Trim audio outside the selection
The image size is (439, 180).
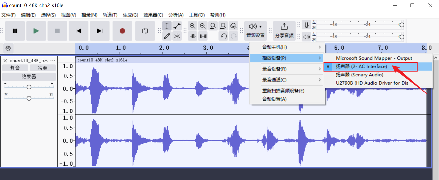(x=193, y=36)
